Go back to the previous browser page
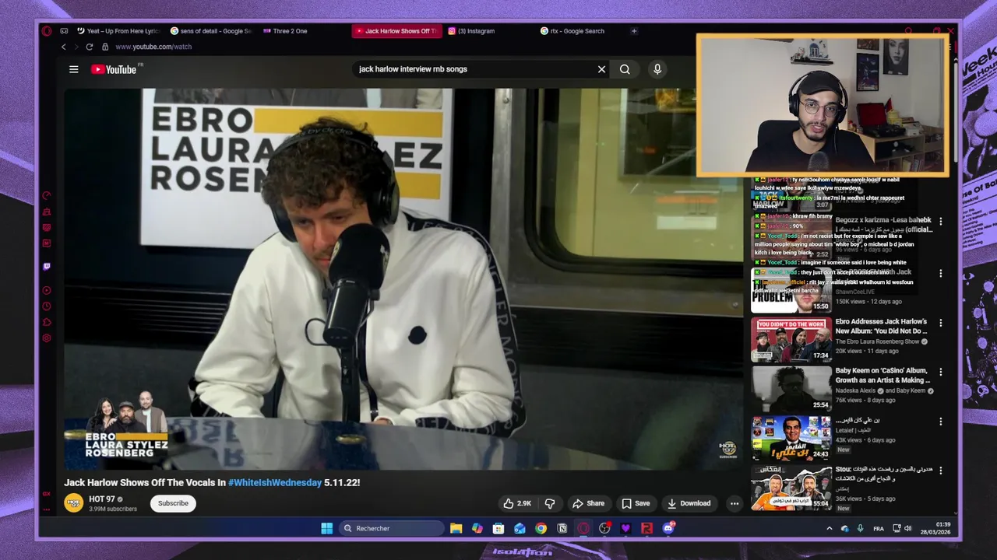The width and height of the screenshot is (997, 560). tap(64, 47)
